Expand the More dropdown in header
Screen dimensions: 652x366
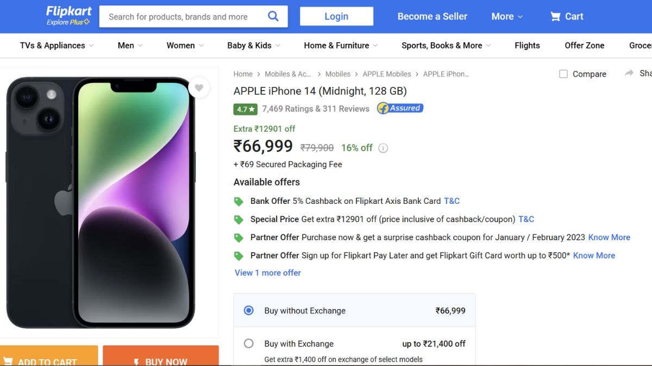[507, 16]
